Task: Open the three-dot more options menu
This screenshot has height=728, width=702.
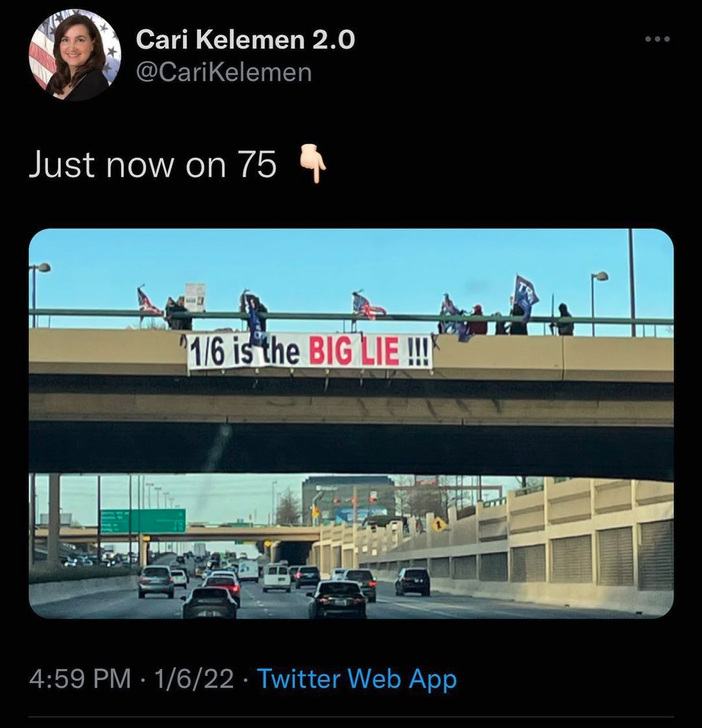Action: tap(657, 40)
